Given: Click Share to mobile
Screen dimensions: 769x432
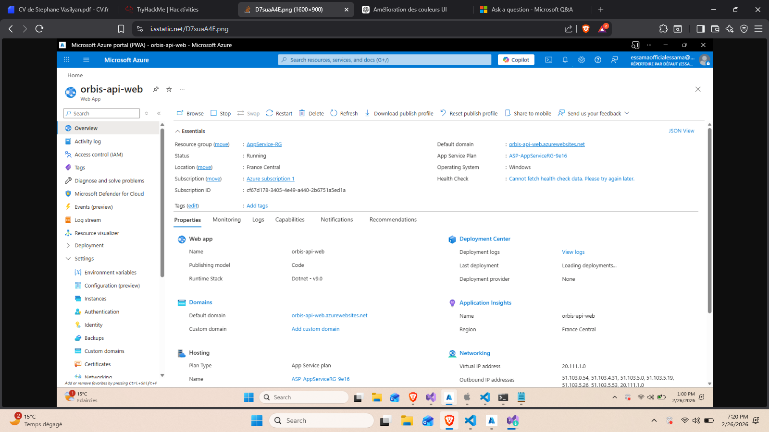Looking at the screenshot, I should coord(528,113).
